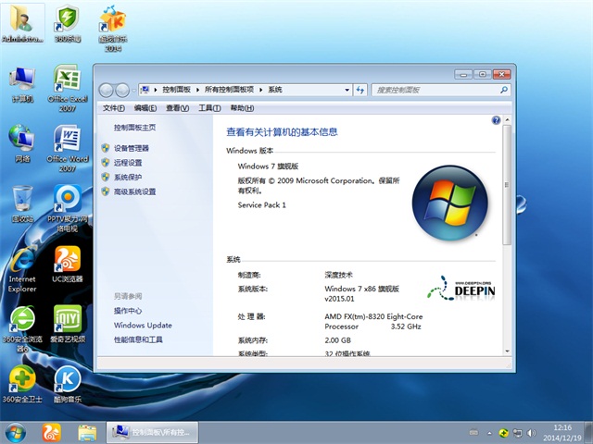Expand the 控制面板 breadcrumb arrow
Viewport: 593px width, 444px height.
[196, 90]
